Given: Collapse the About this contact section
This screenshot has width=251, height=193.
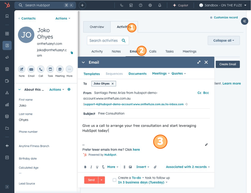Looking at the screenshot, I should point(20,90).
